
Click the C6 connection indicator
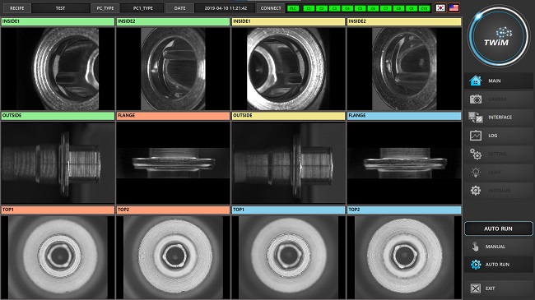(373, 8)
